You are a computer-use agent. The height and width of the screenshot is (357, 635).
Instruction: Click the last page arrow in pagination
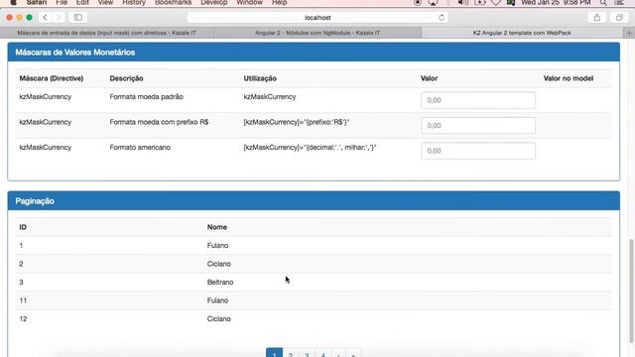tap(353, 353)
